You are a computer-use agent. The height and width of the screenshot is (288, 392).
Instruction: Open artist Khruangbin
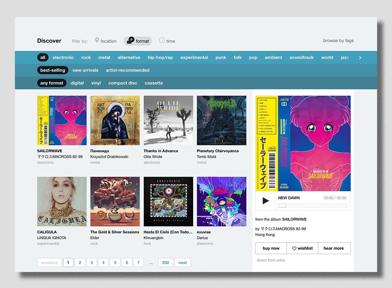pos(154,238)
